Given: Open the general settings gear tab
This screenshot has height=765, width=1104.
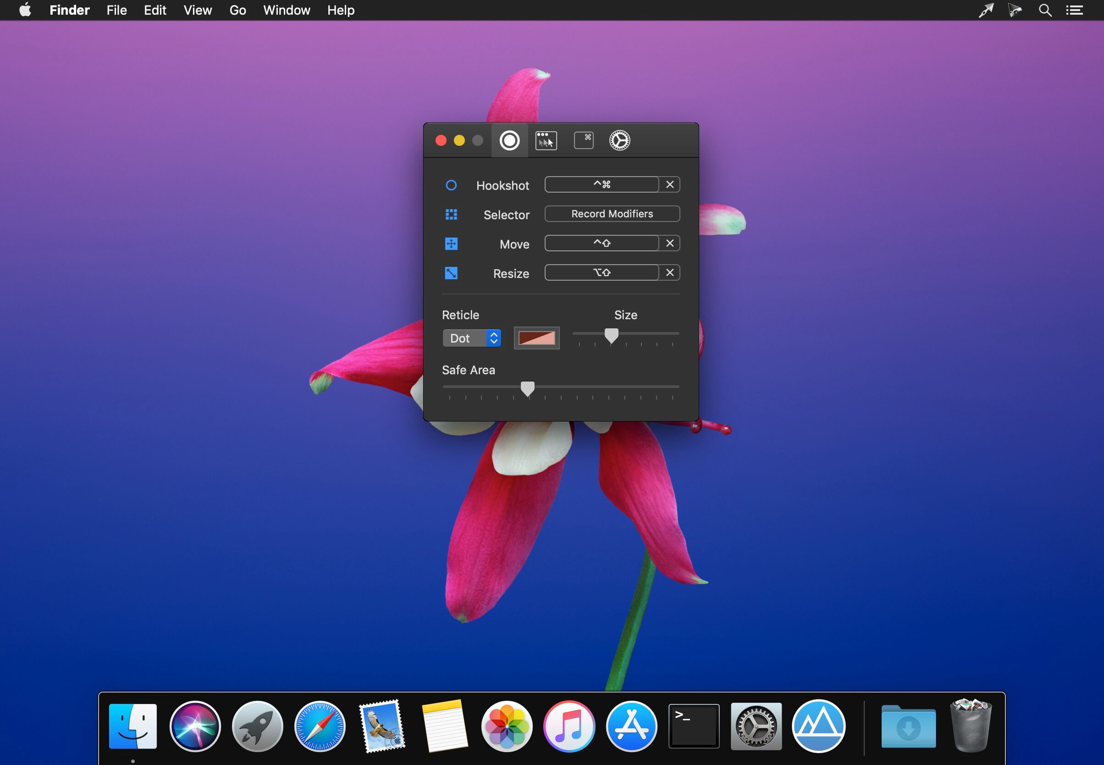Looking at the screenshot, I should click(619, 140).
